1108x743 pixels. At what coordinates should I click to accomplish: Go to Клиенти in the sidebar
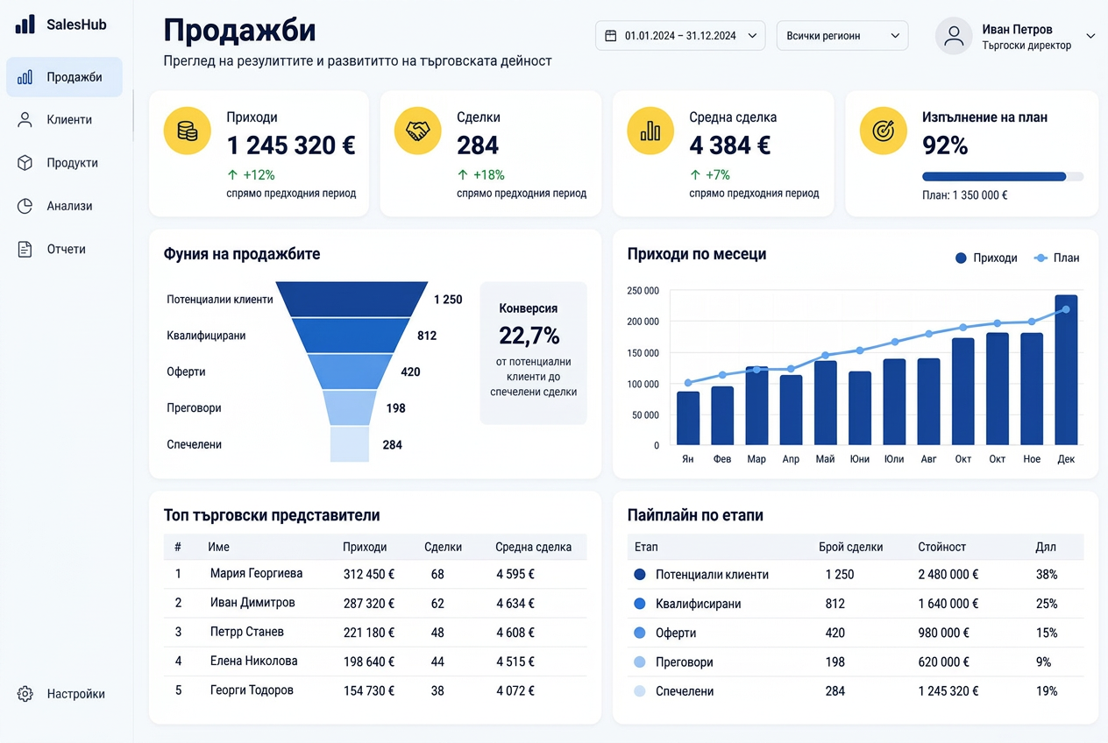coord(64,120)
